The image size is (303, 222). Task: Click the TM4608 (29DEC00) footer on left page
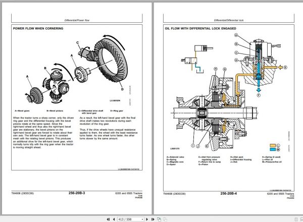coord(22,193)
